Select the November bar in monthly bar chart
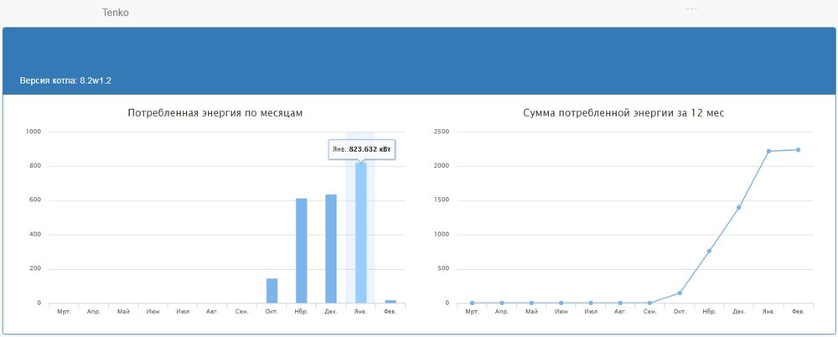Screen dimensions: 838x337 pyautogui.click(x=302, y=251)
